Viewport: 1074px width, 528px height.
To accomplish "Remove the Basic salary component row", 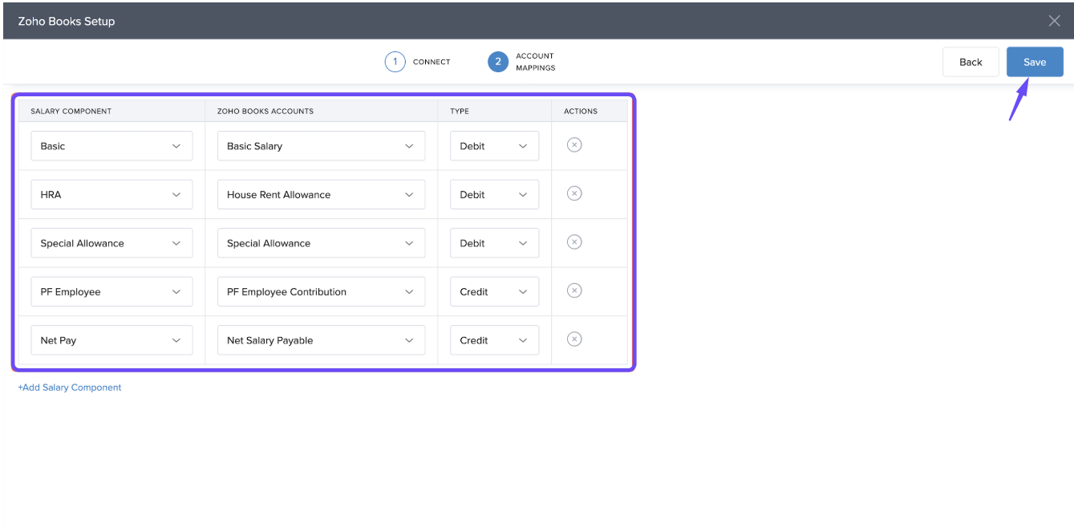I will (x=574, y=145).
